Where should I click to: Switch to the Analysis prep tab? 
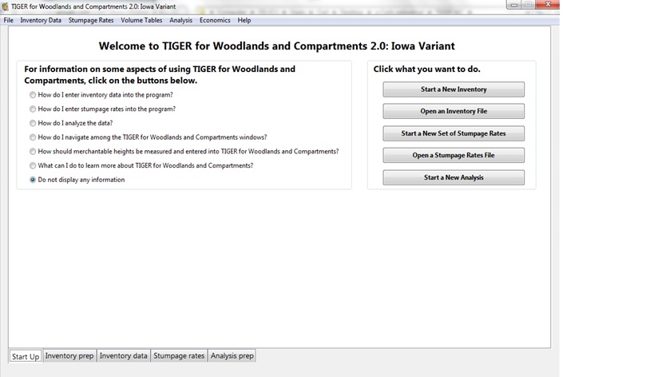coord(232,356)
